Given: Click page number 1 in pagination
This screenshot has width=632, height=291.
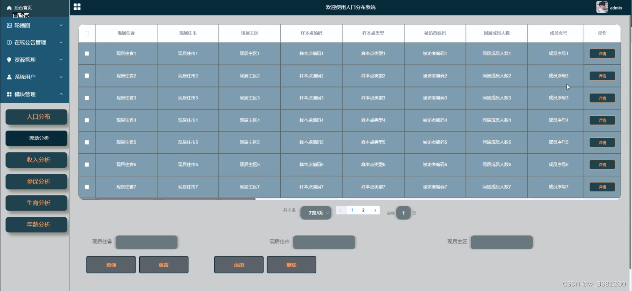Looking at the screenshot, I should (353, 210).
